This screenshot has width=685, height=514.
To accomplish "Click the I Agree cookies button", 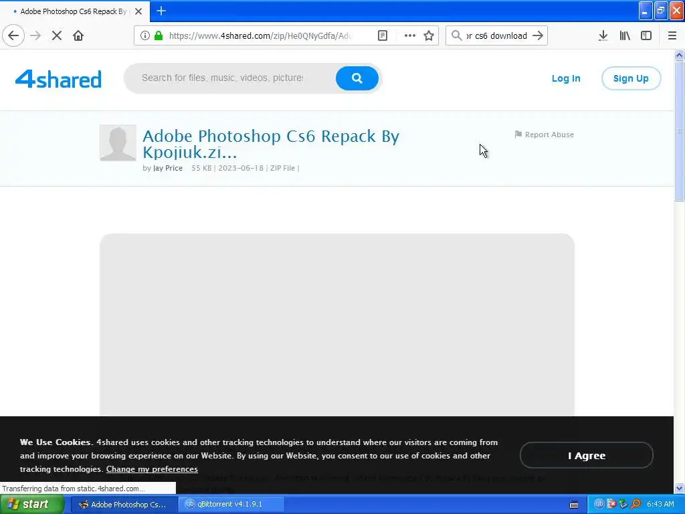I will tap(586, 455).
